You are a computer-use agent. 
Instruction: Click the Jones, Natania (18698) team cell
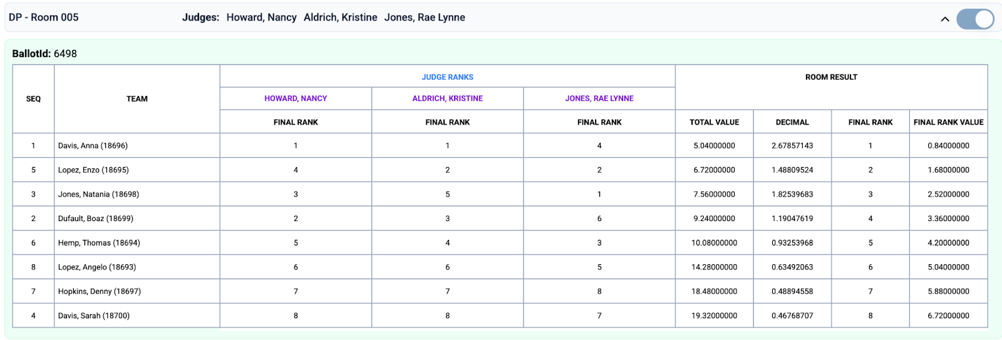point(98,195)
